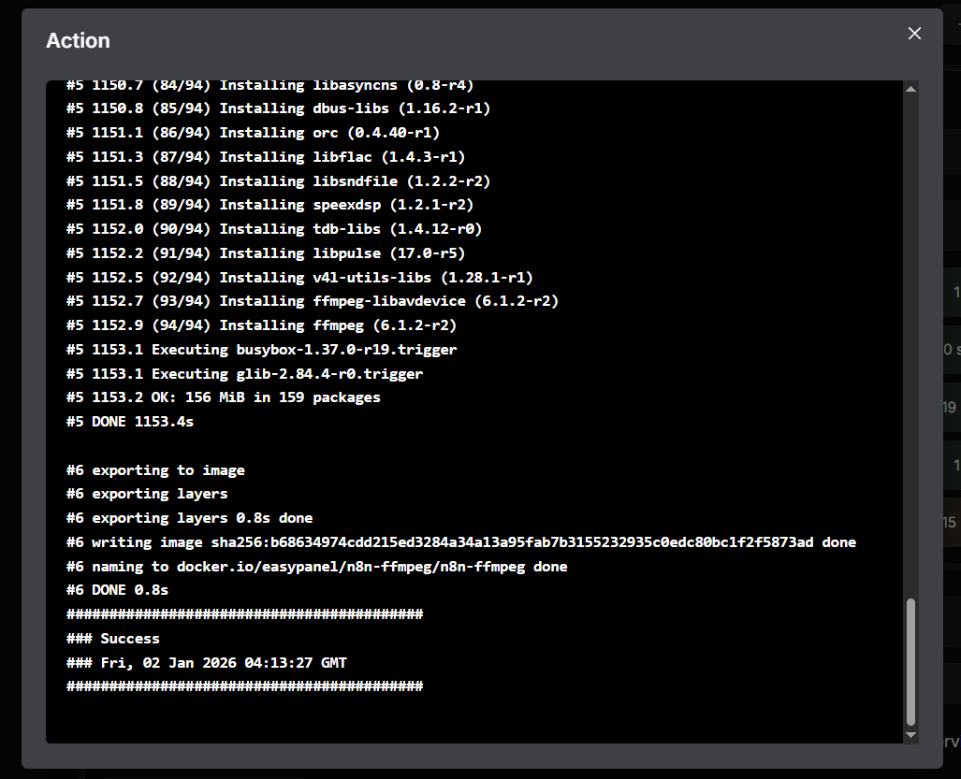Click the log scrollbar thumb
Viewport: 961px width, 779px height.
pyautogui.click(x=910, y=661)
